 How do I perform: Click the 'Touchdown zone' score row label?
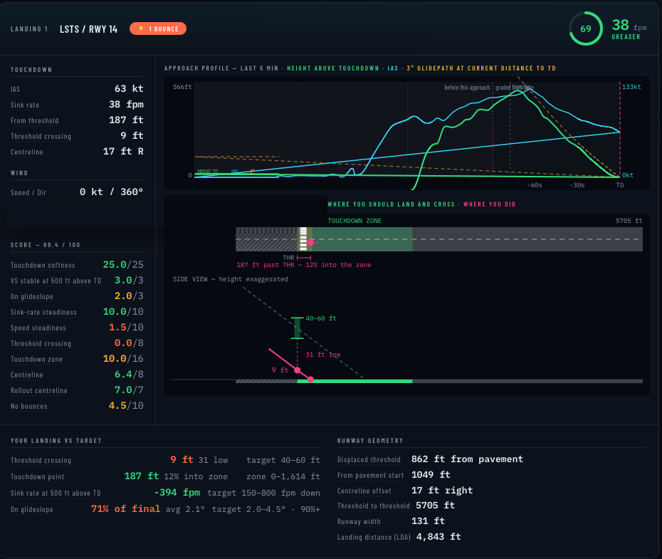36,360
